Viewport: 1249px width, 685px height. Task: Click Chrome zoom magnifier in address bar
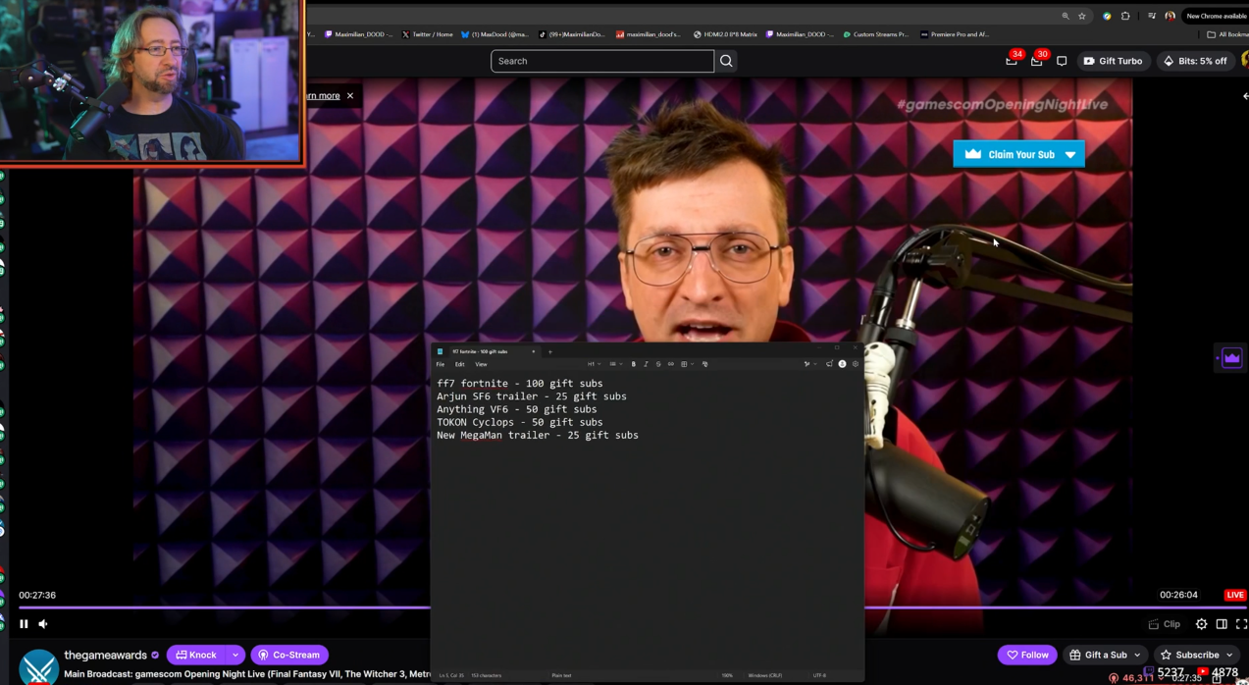[x=1066, y=16]
